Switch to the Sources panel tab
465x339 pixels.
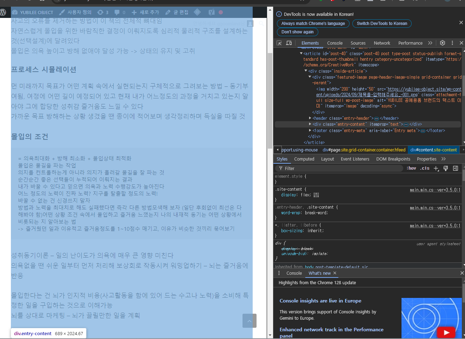point(358,43)
